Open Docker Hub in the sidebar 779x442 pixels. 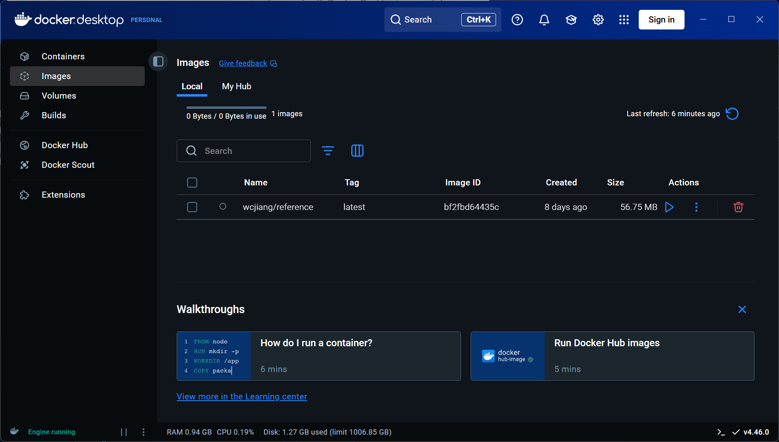click(x=77, y=145)
